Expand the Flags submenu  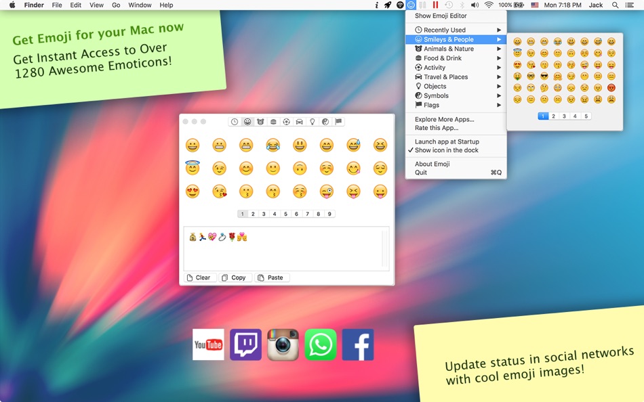(456, 105)
